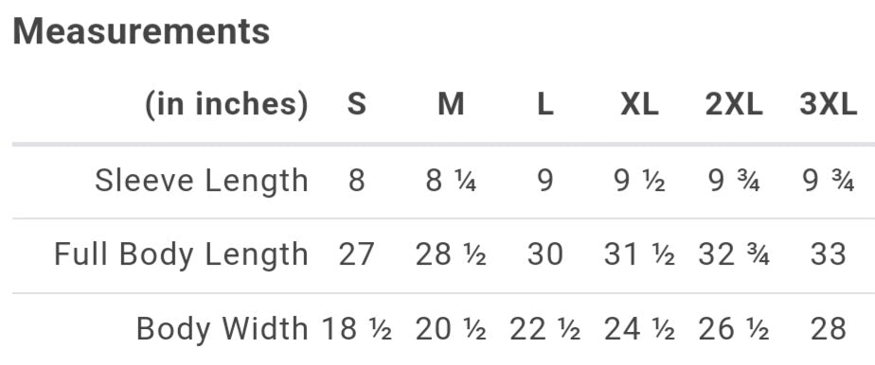Click full body length 32 ¾ for 2XL
Image resolution: width=875 pixels, height=365 pixels.
[x=734, y=254]
